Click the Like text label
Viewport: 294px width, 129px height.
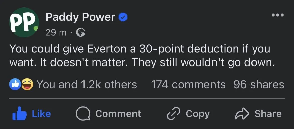click(41, 114)
